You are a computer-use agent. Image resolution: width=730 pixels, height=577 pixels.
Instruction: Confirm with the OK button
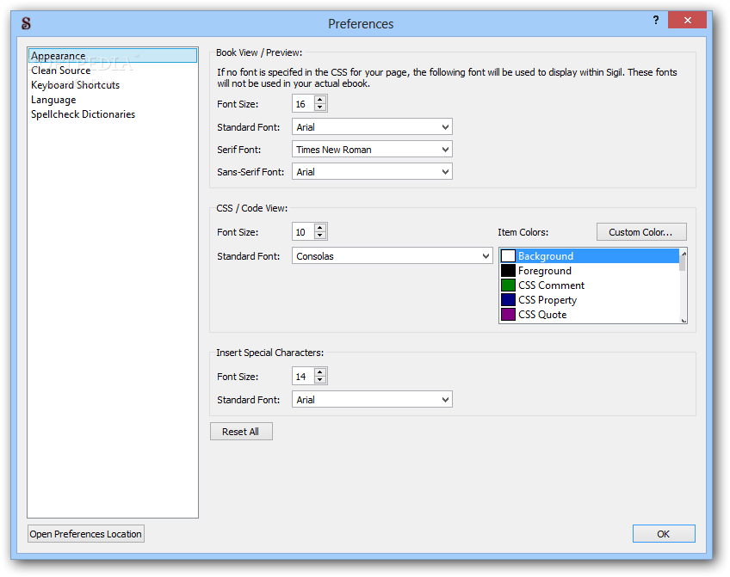(x=664, y=534)
